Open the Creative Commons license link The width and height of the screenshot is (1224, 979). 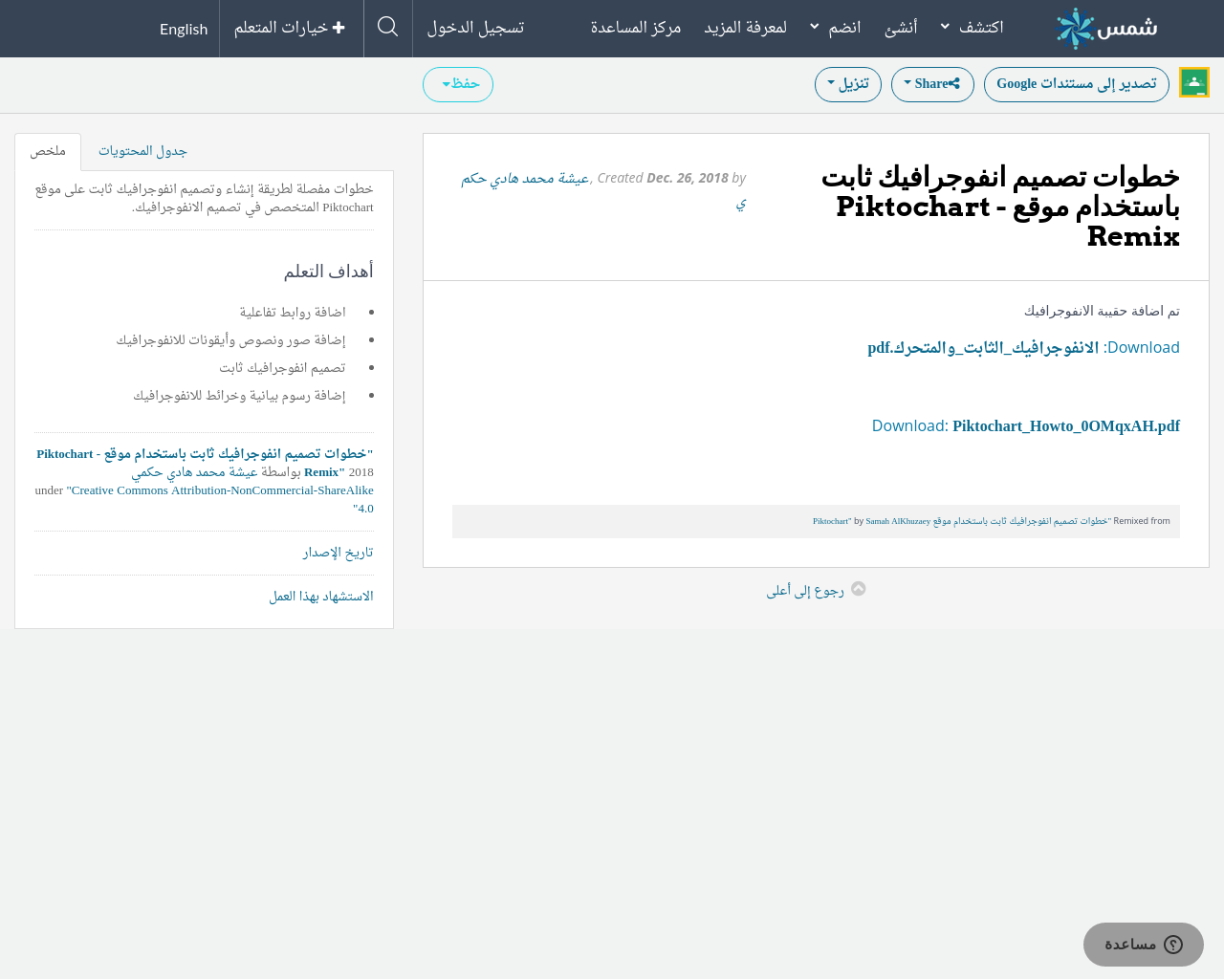(x=222, y=490)
